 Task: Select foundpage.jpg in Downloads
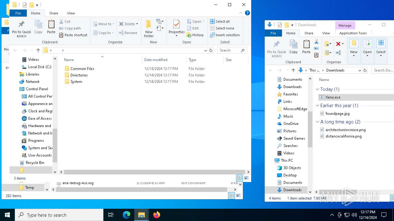(337, 114)
